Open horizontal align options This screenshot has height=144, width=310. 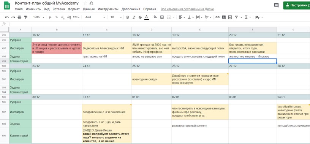point(182,17)
